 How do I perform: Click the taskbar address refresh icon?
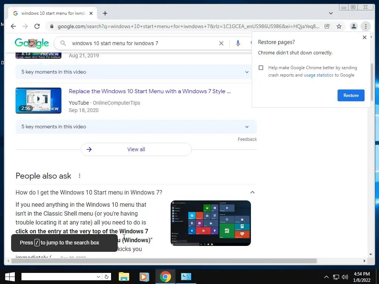[107, 277]
